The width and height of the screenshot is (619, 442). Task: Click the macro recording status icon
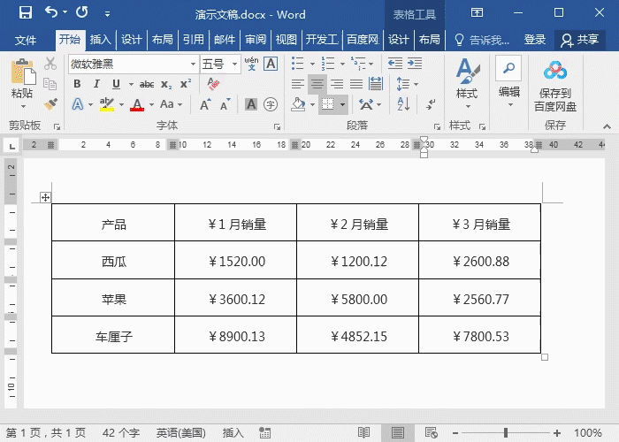click(x=265, y=433)
